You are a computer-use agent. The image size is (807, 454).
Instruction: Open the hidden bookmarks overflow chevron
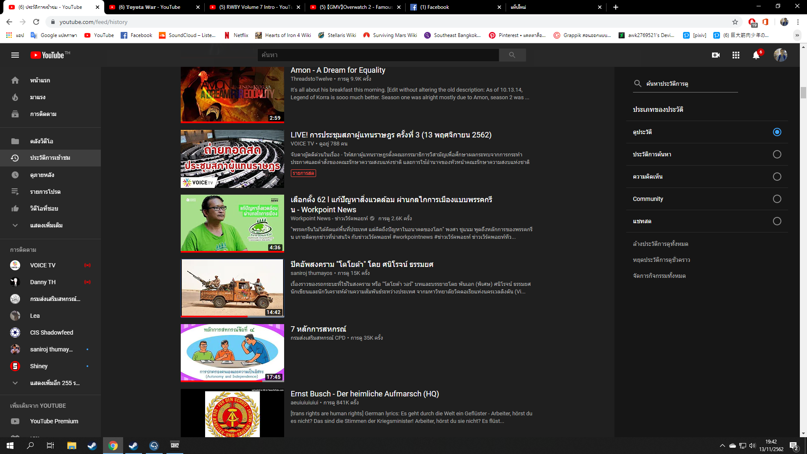click(x=797, y=35)
